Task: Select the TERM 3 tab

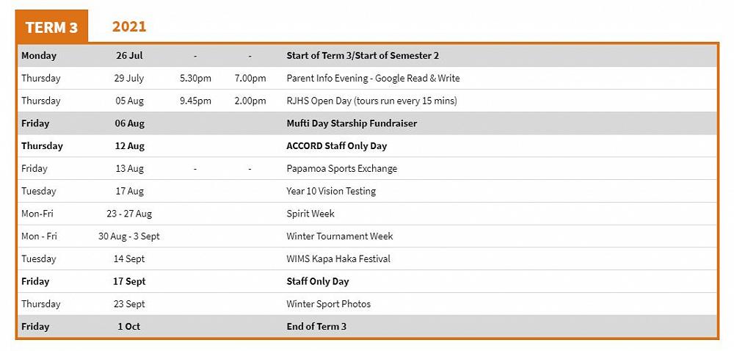Action: 51,27
